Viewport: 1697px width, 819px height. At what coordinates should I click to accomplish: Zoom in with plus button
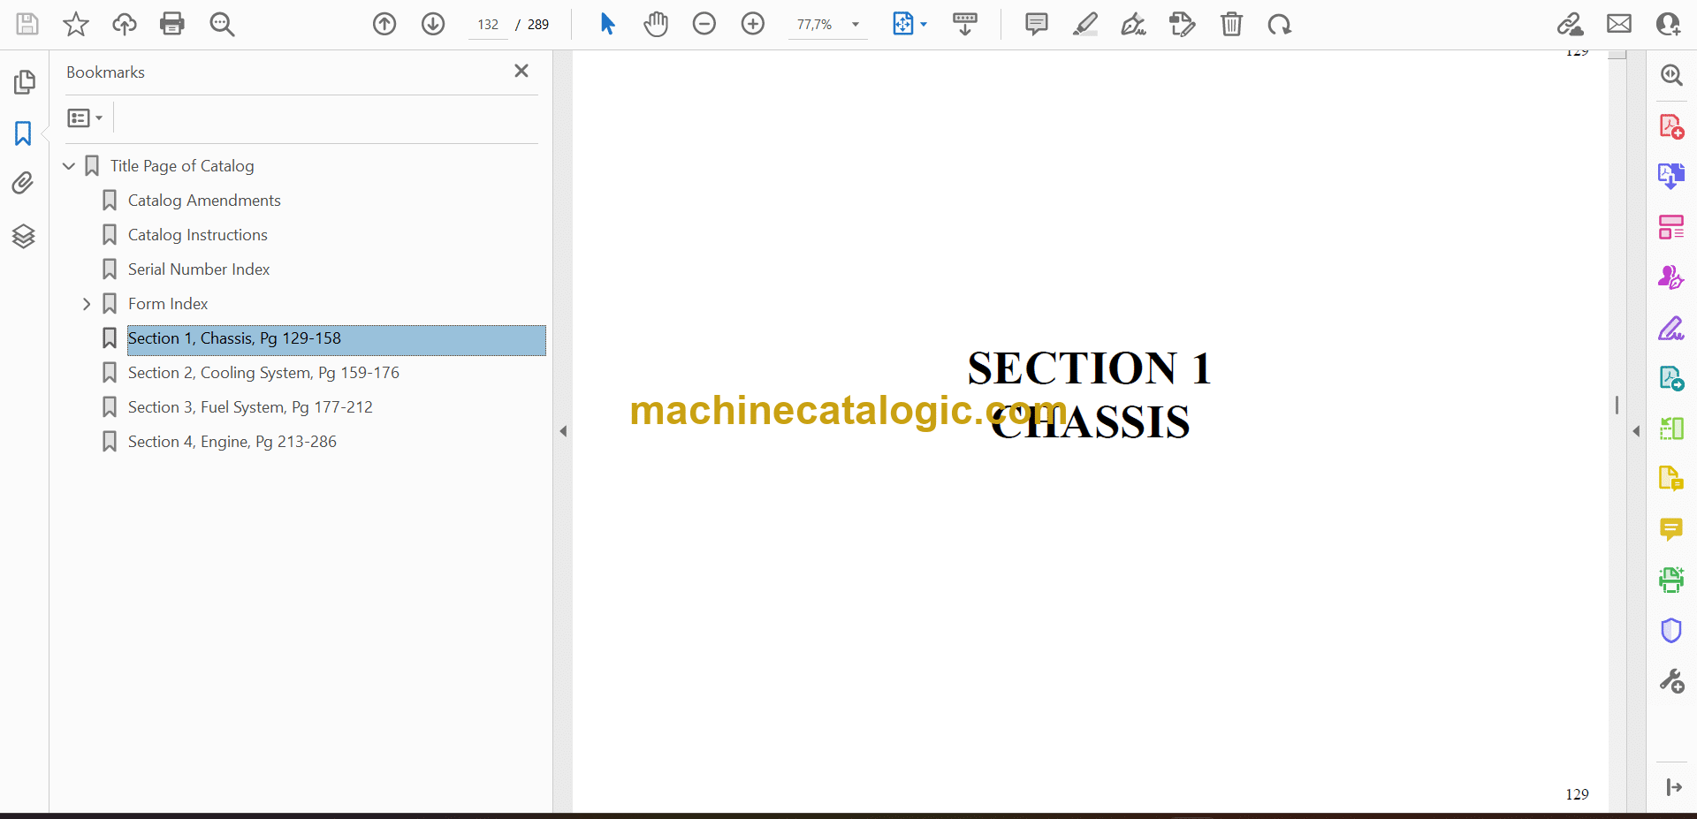point(753,24)
